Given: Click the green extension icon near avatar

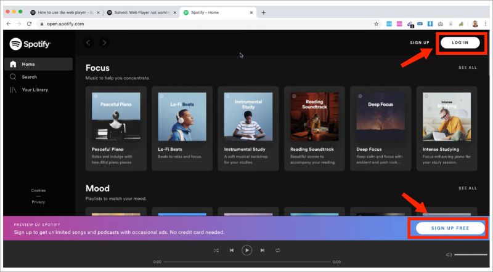Looking at the screenshot, I should [x=461, y=24].
